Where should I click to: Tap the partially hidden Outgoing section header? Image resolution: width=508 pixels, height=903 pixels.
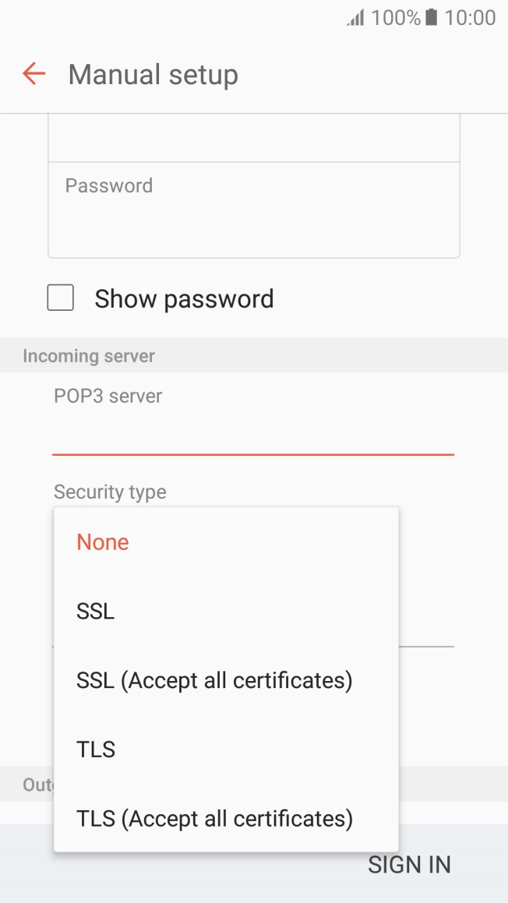click(x=37, y=785)
